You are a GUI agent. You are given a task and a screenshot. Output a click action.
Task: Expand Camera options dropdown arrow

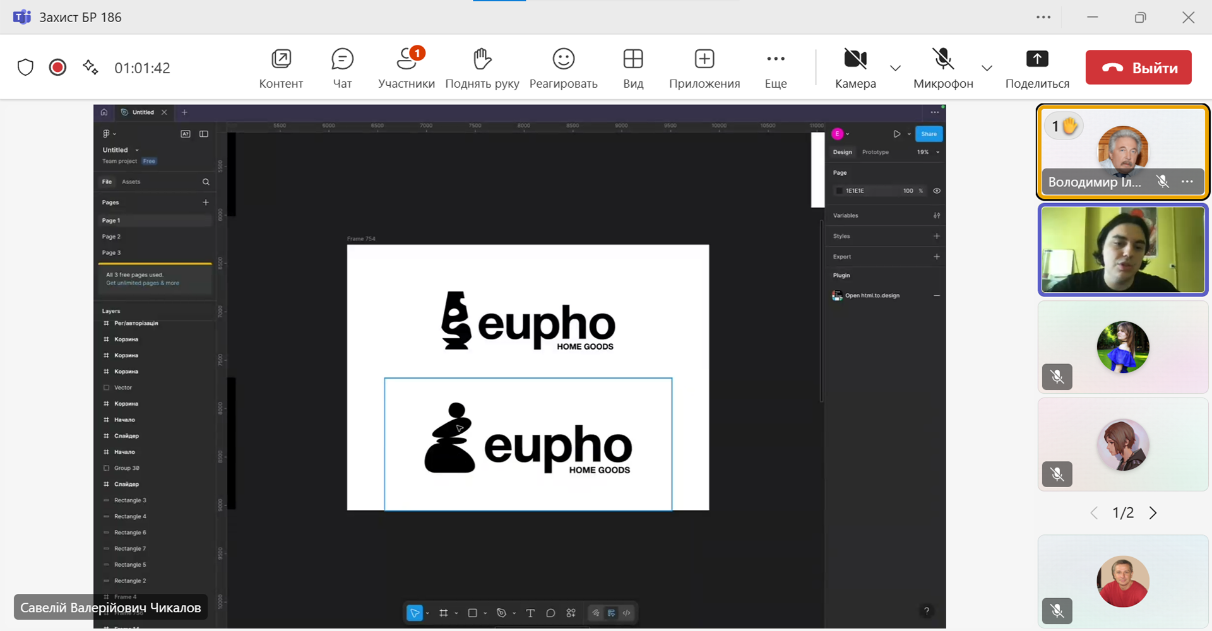tap(895, 68)
